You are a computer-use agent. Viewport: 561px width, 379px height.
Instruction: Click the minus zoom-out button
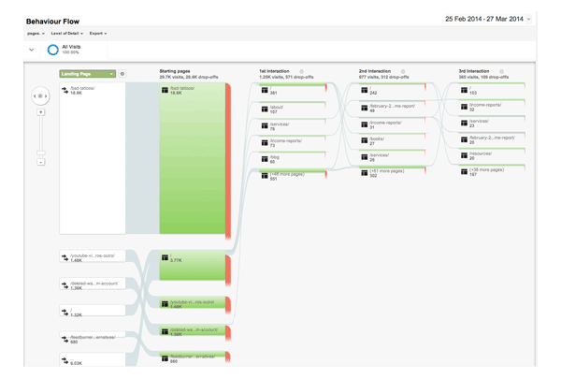[41, 162]
